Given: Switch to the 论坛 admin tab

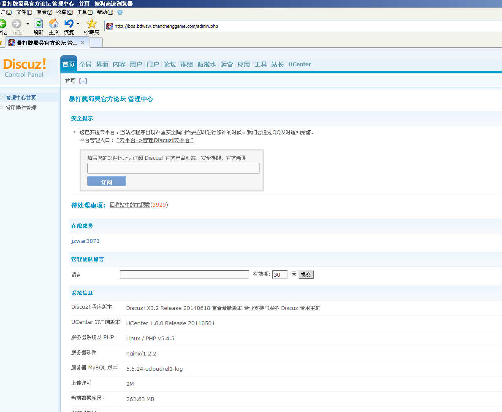Looking at the screenshot, I should pyautogui.click(x=170, y=64).
